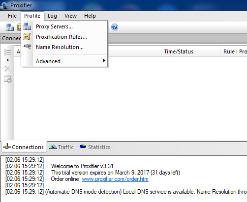Switch to the Connections tab
The width and height of the screenshot is (247, 202).
24,147
